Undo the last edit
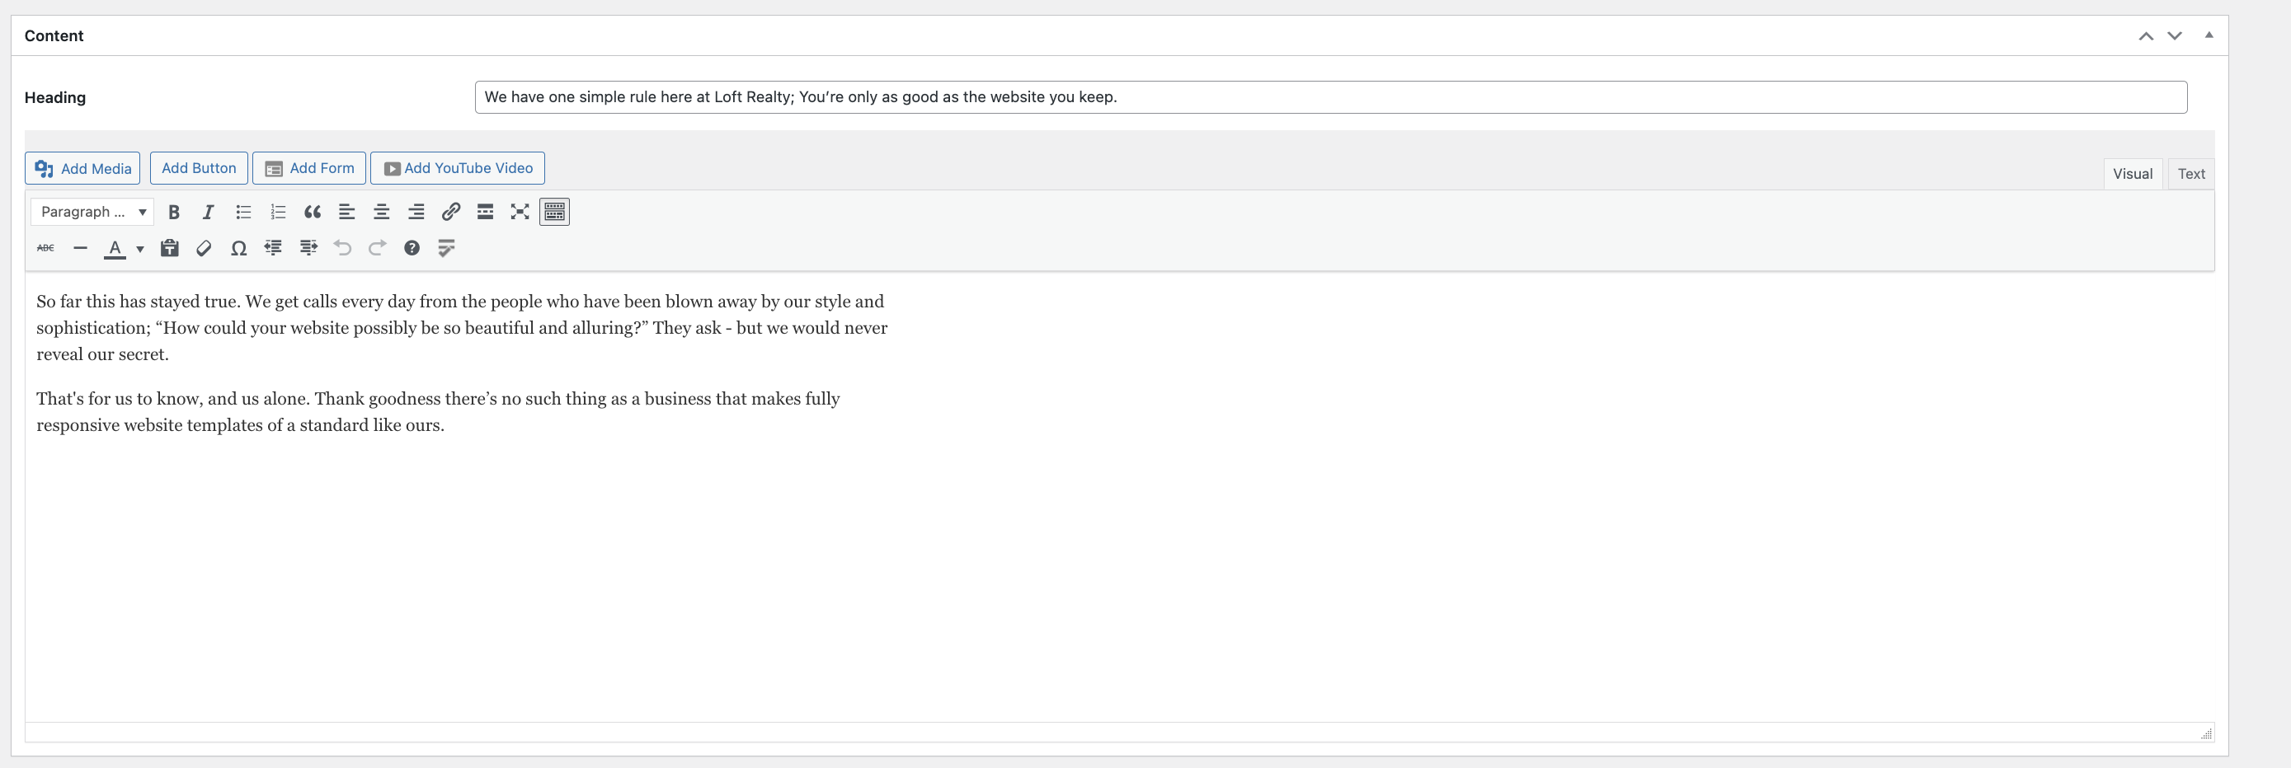The width and height of the screenshot is (2291, 768). tap(342, 248)
